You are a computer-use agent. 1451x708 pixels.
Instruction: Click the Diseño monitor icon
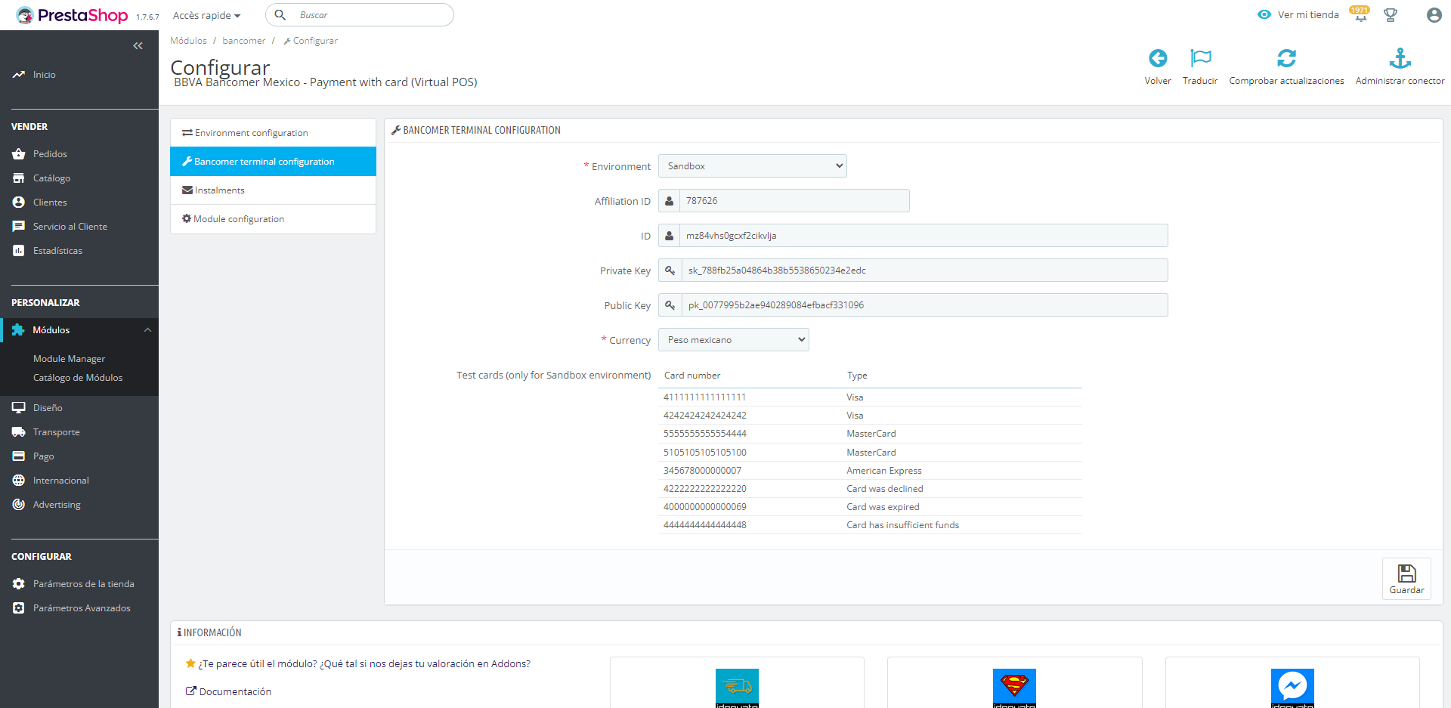[19, 408]
